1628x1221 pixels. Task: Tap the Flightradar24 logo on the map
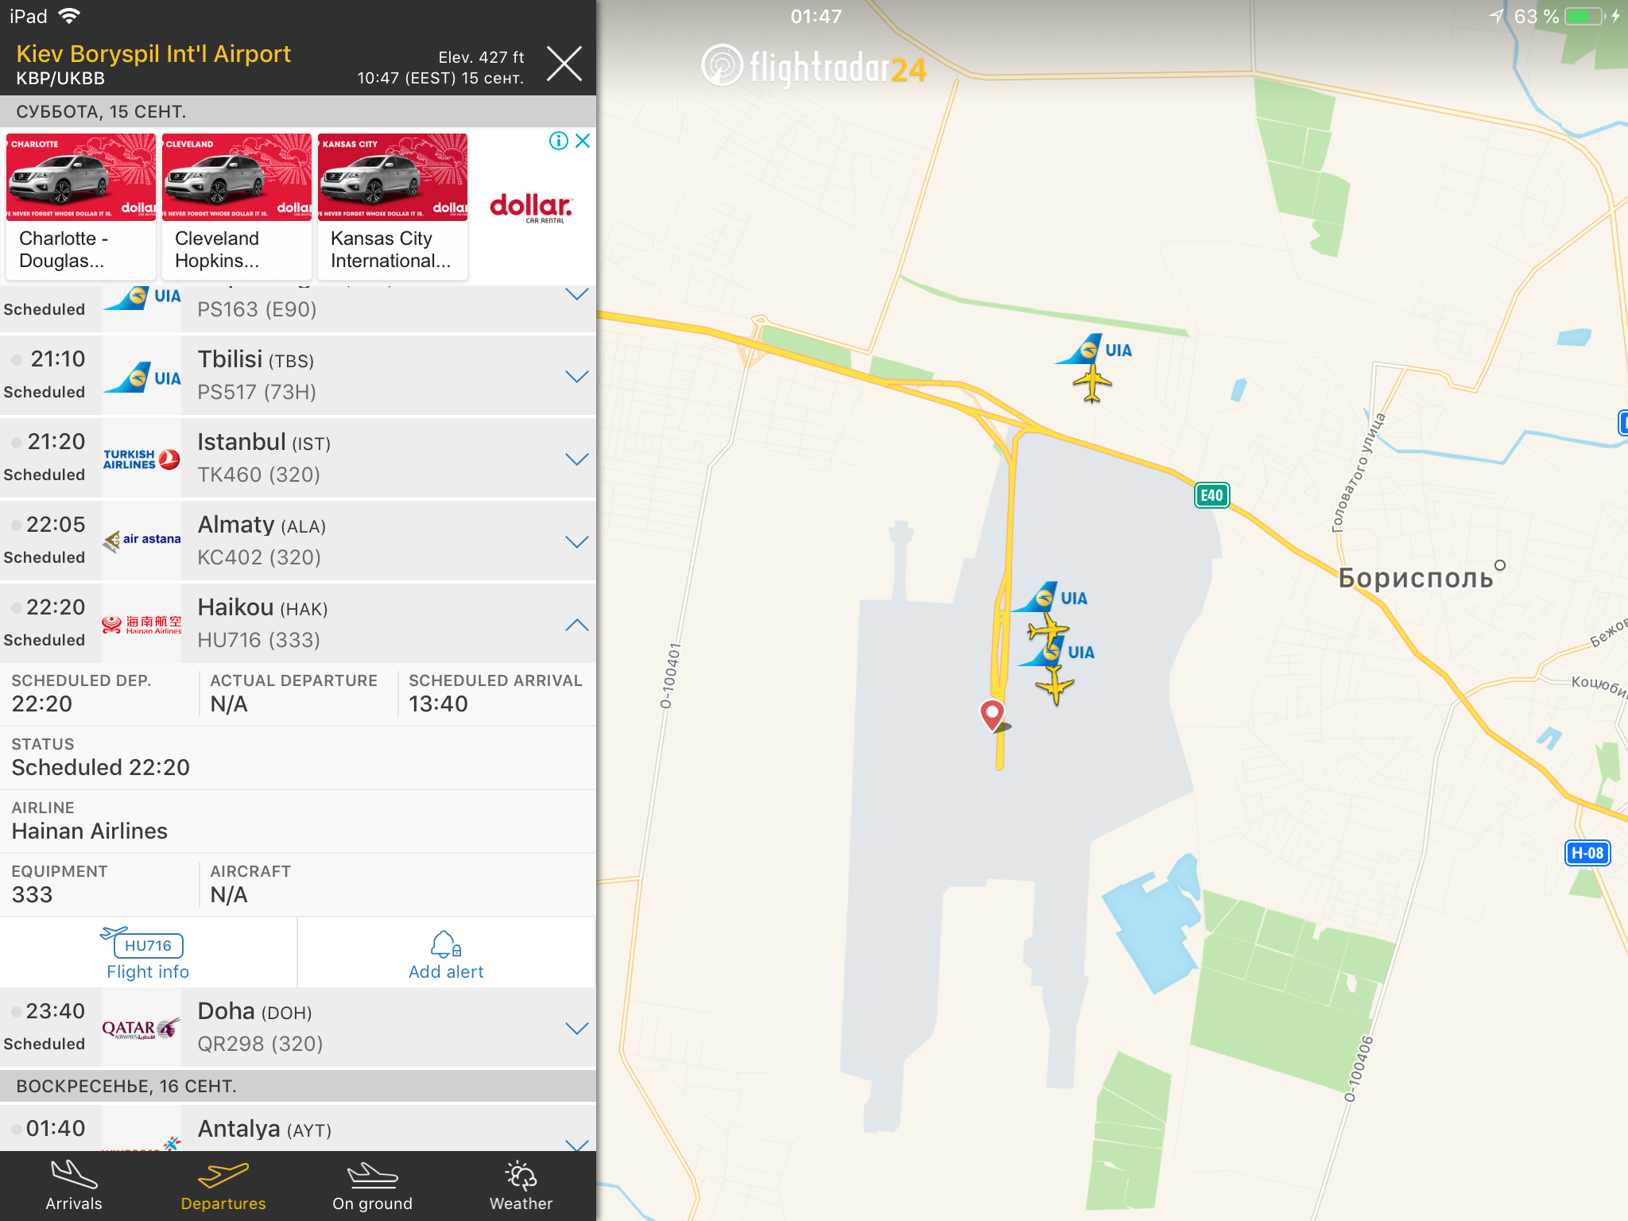(813, 67)
